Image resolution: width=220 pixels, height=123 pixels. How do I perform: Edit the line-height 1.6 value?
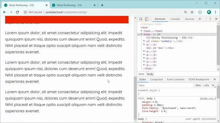(163, 111)
